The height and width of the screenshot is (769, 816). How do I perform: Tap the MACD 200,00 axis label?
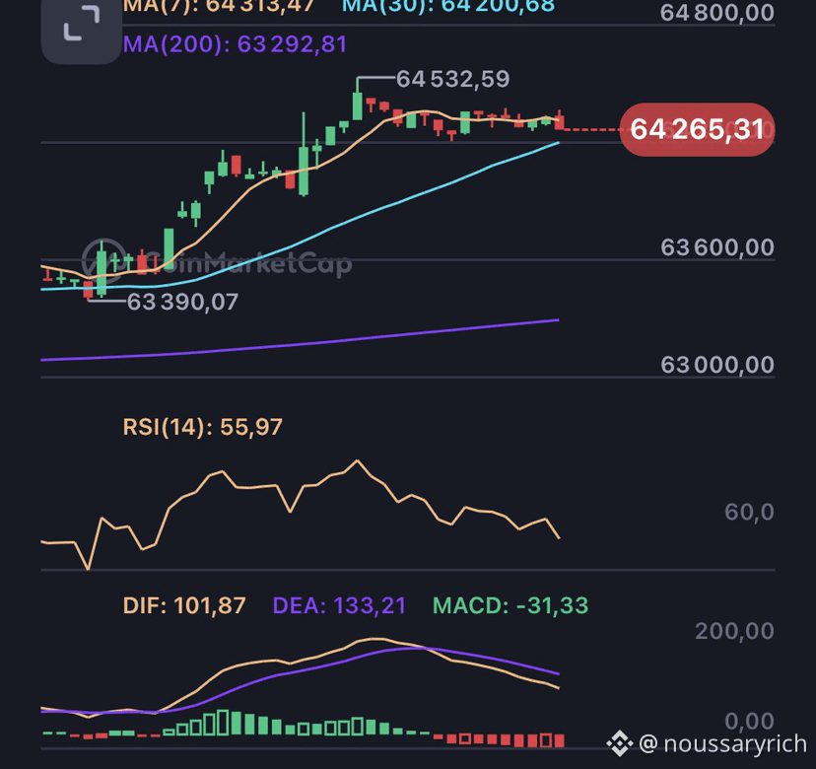point(735,631)
